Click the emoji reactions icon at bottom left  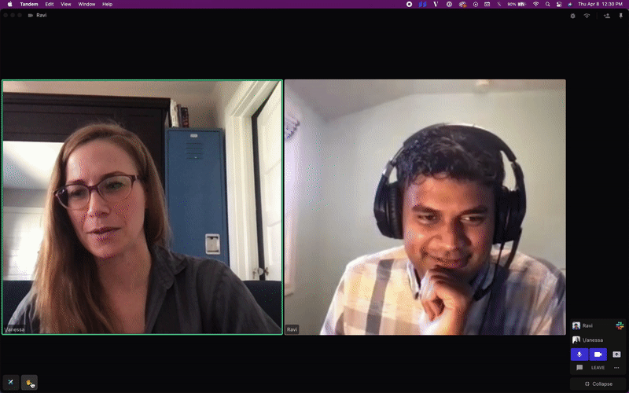[30, 383]
